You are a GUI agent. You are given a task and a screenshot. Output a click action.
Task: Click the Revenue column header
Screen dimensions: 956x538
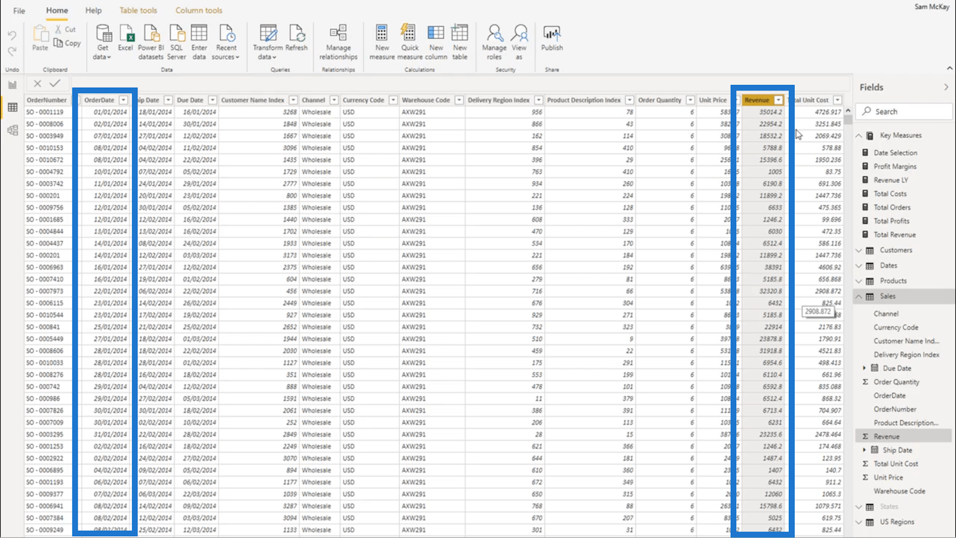tap(757, 100)
